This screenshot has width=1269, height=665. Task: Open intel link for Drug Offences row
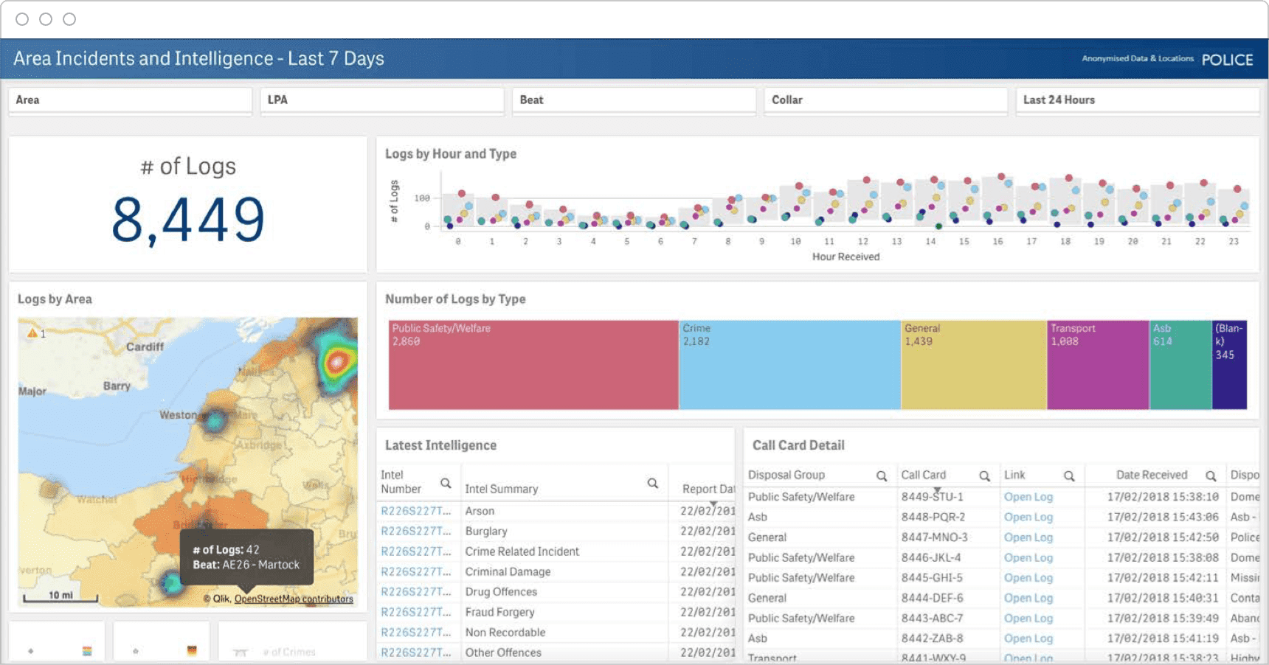(x=415, y=591)
